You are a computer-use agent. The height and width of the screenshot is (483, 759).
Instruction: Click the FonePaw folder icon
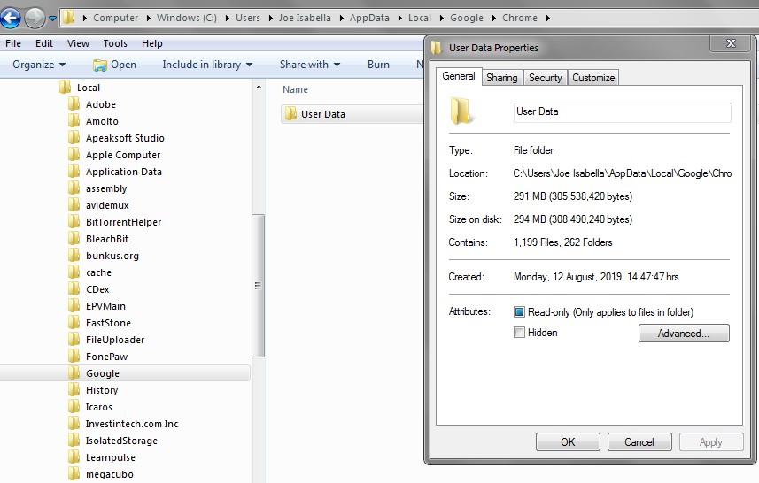click(74, 356)
